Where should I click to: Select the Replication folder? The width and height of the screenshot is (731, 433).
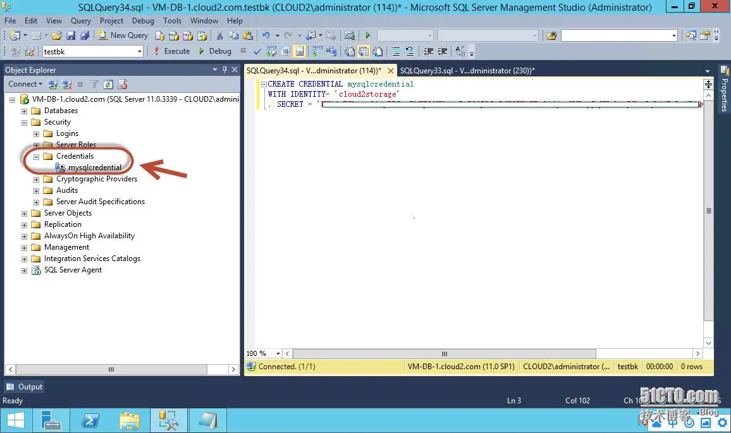[x=63, y=224]
